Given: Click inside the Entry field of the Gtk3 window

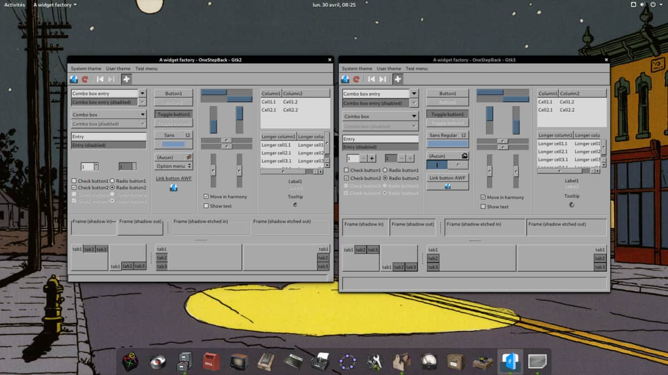Looking at the screenshot, I should click(380, 138).
